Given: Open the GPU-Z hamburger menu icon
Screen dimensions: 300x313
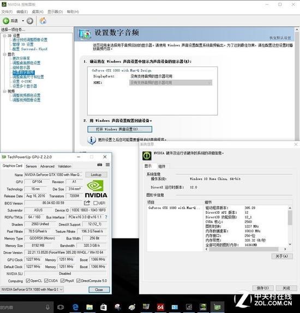Looking at the screenshot, I should coord(107,165).
